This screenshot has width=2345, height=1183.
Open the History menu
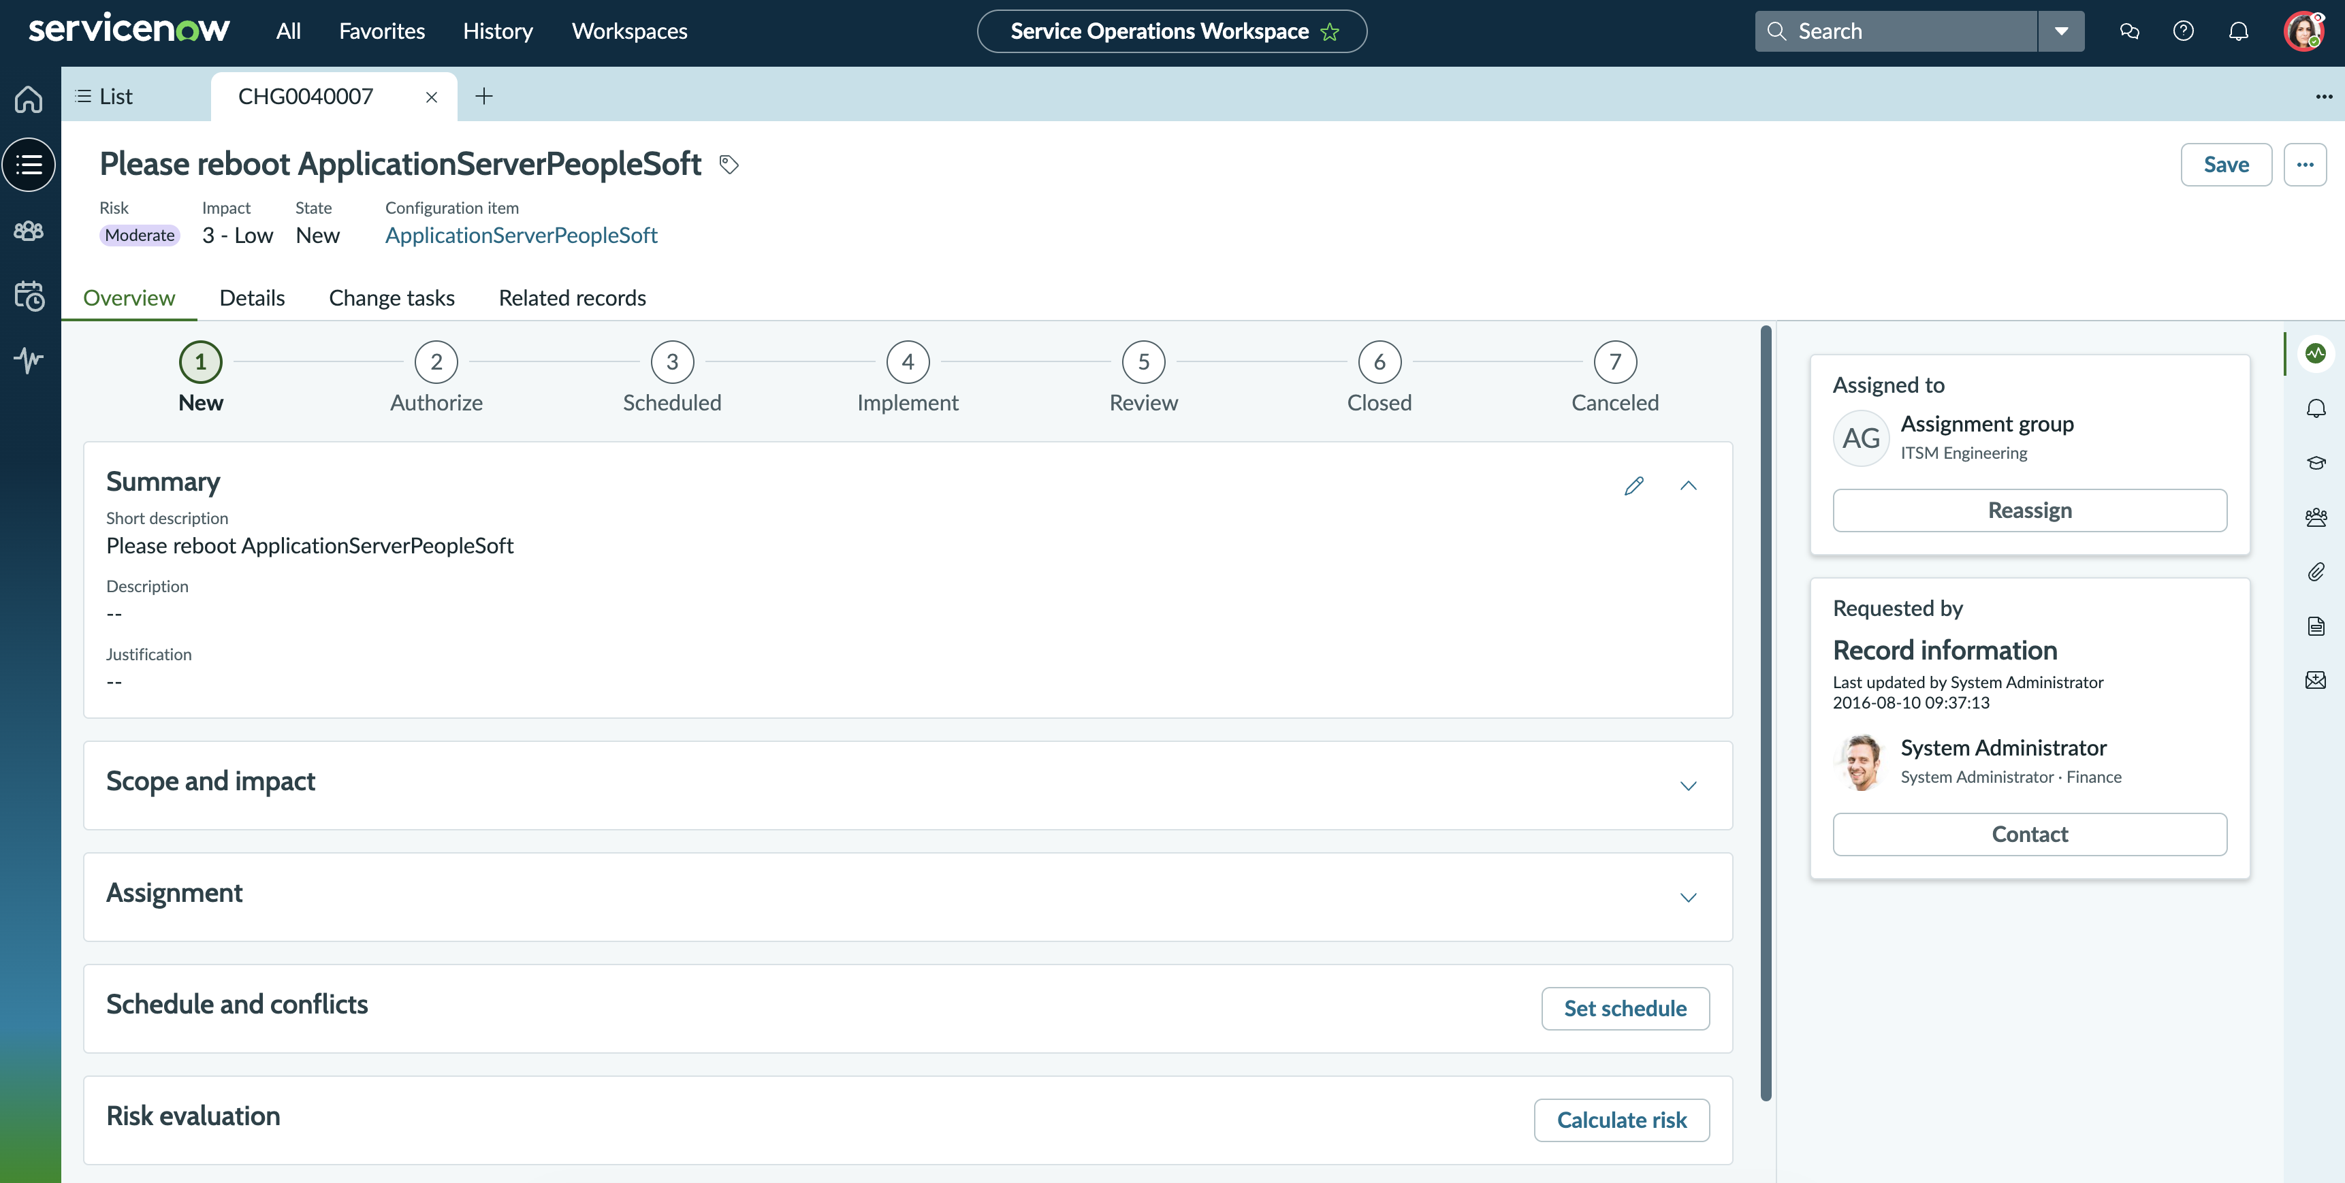tap(498, 32)
